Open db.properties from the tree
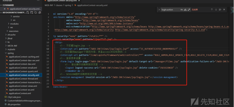 [14, 104]
